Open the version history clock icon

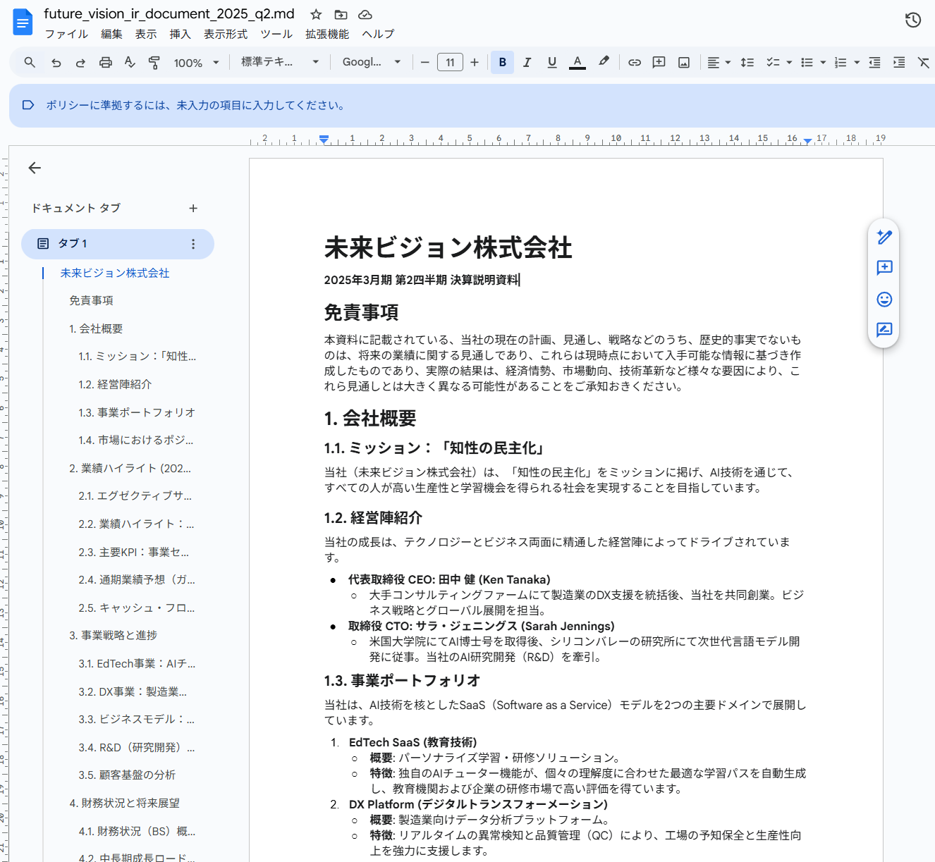pos(912,20)
